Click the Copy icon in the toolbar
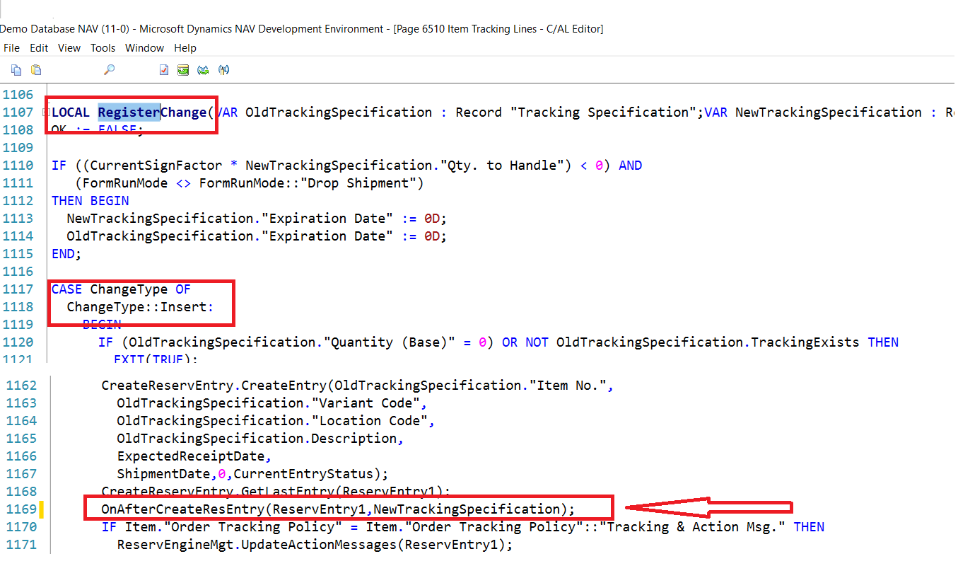This screenshot has width=958, height=578. (x=16, y=69)
